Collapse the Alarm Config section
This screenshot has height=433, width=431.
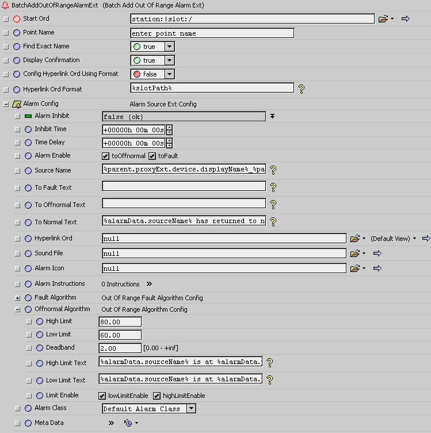(x=6, y=104)
